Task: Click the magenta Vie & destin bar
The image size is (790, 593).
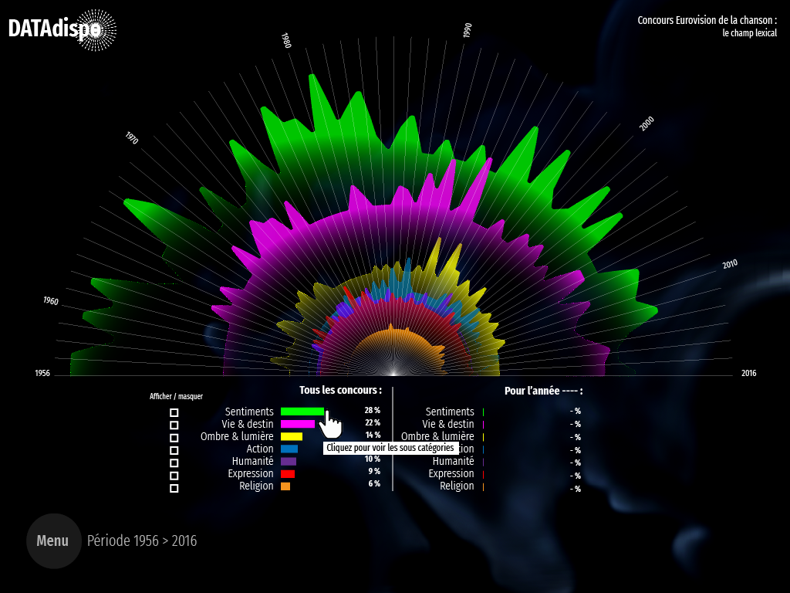Action: 298,424
